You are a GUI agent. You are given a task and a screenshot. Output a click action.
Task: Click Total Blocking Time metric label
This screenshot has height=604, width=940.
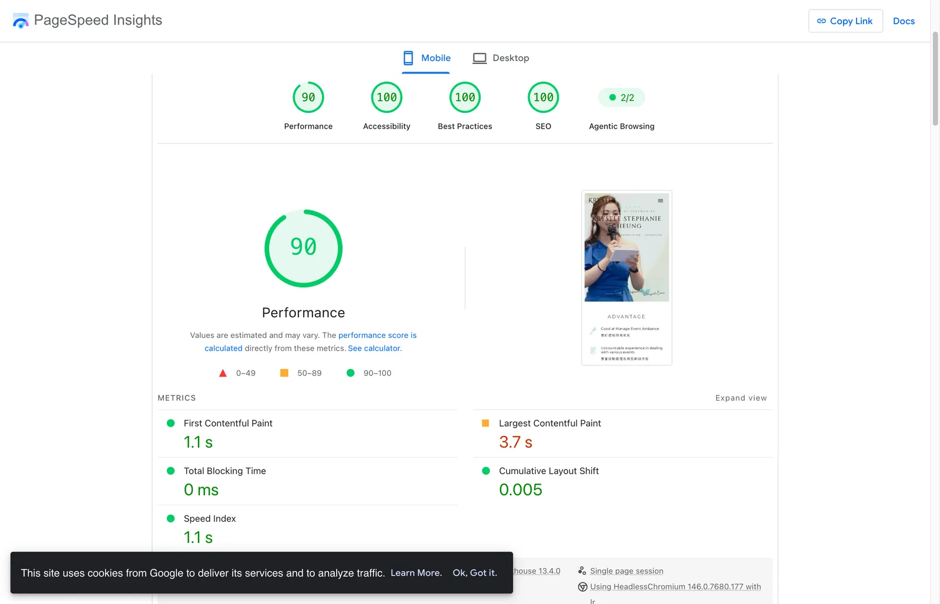click(x=225, y=471)
